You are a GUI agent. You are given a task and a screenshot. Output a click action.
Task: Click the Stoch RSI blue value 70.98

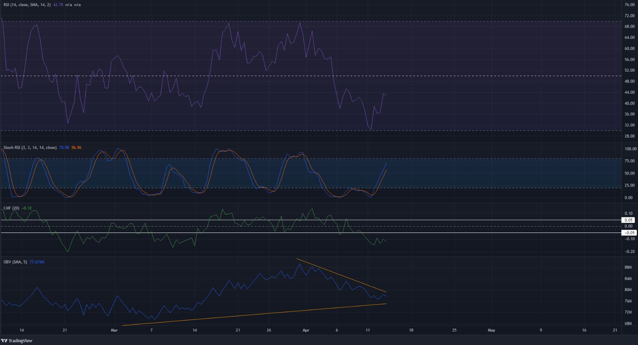coord(64,147)
